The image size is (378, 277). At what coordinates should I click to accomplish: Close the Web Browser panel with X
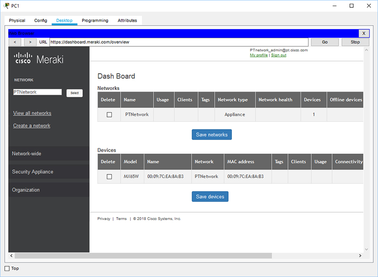pos(364,33)
